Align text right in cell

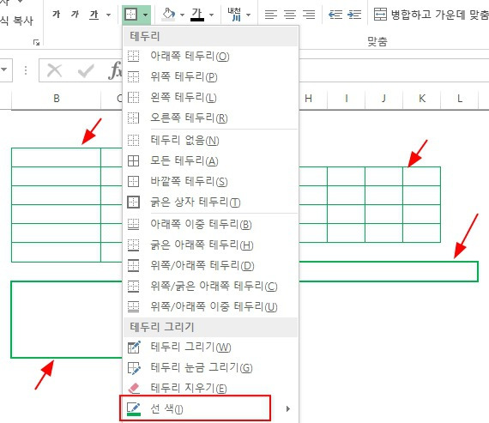309,15
